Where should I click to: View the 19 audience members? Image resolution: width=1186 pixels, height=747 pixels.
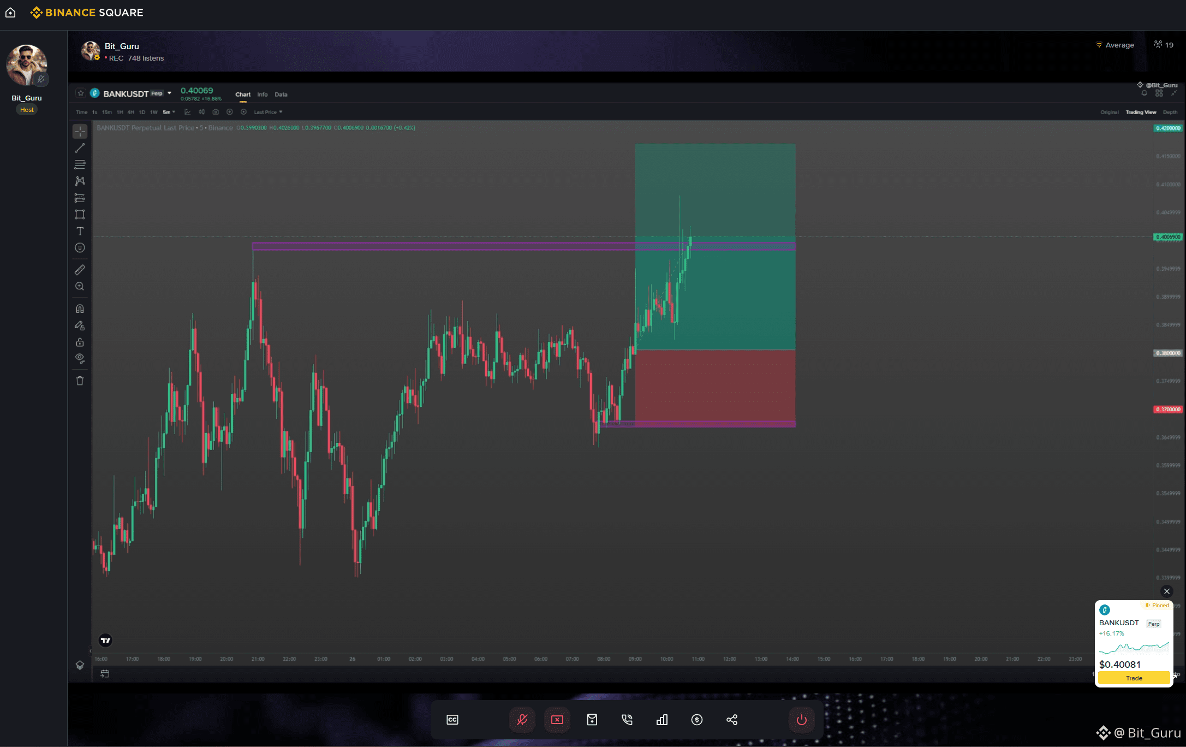coord(1164,45)
